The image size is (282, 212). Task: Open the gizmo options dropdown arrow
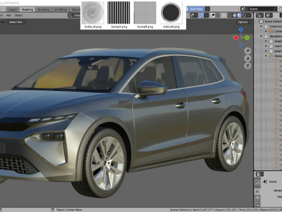206,15
